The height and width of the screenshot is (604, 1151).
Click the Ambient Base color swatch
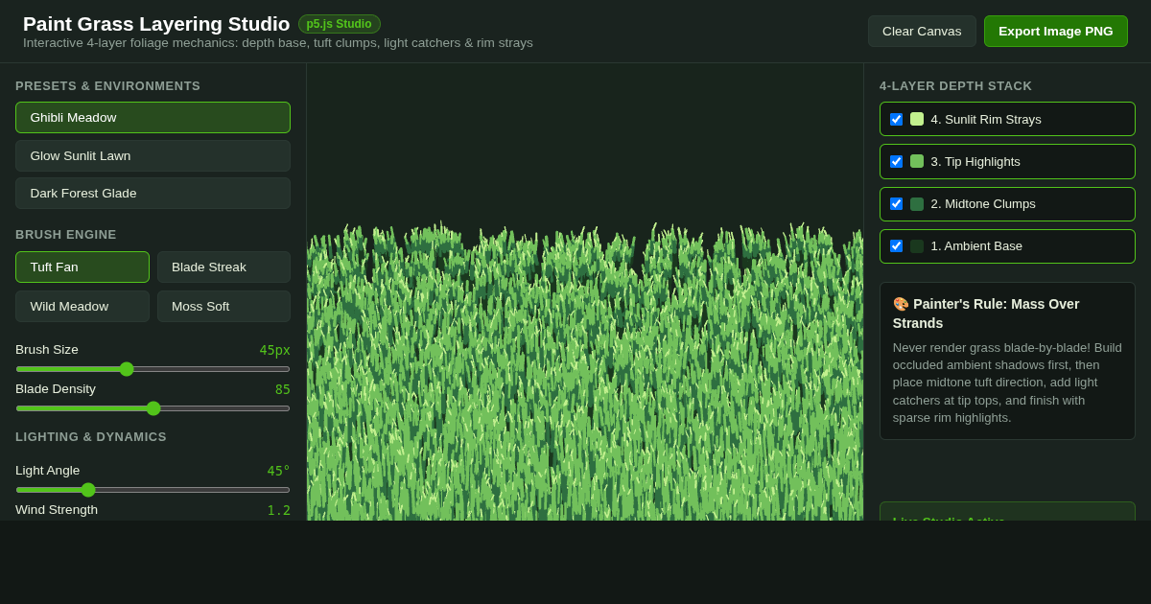coord(917,245)
